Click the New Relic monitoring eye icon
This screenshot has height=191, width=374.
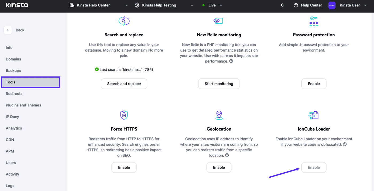pyautogui.click(x=218, y=21)
